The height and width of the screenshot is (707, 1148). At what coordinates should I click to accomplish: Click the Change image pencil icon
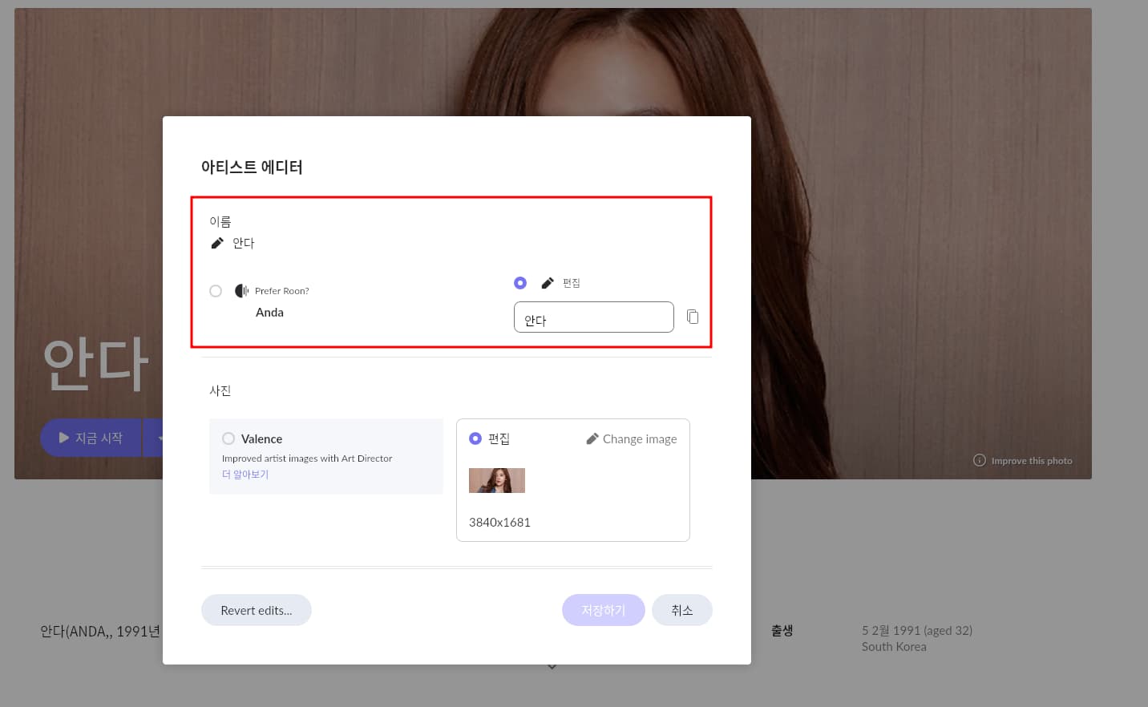pos(592,438)
